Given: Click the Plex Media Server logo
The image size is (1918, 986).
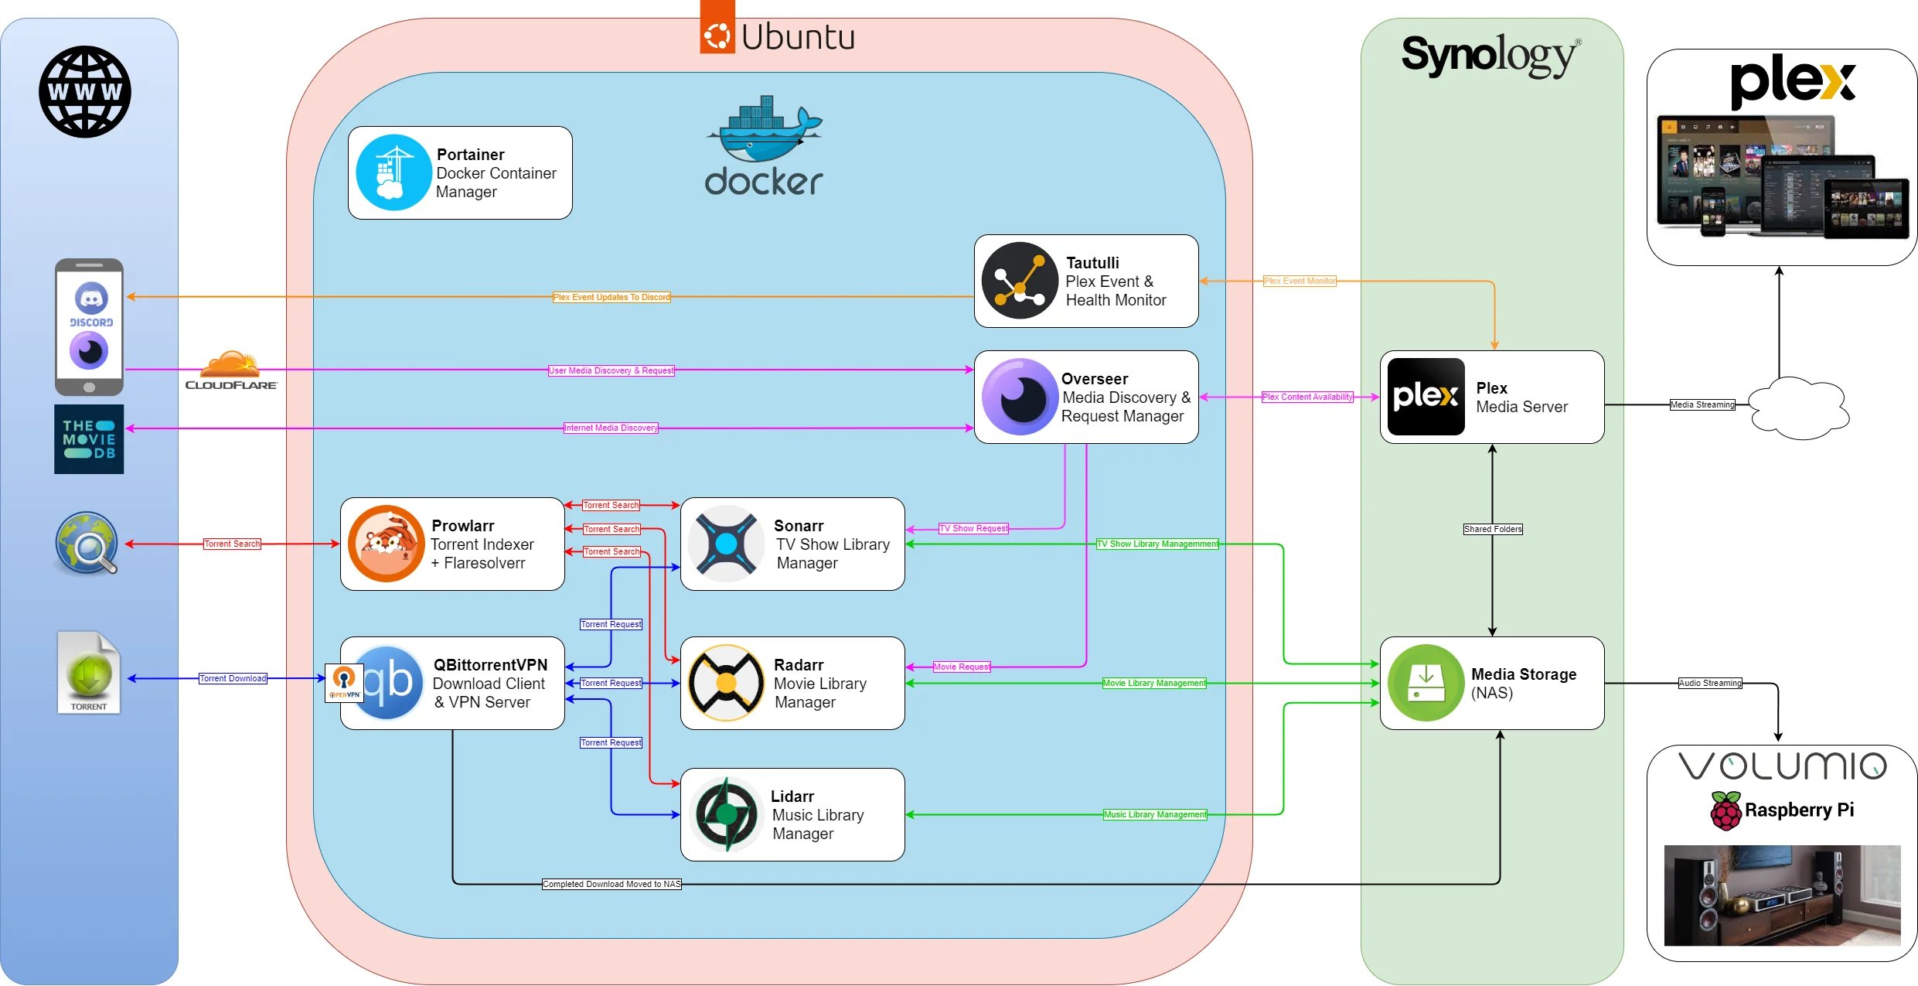Looking at the screenshot, I should click(1425, 397).
